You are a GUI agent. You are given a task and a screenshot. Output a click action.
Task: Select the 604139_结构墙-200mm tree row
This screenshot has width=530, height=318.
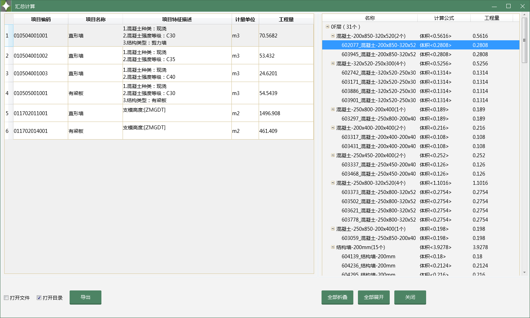tap(421, 256)
